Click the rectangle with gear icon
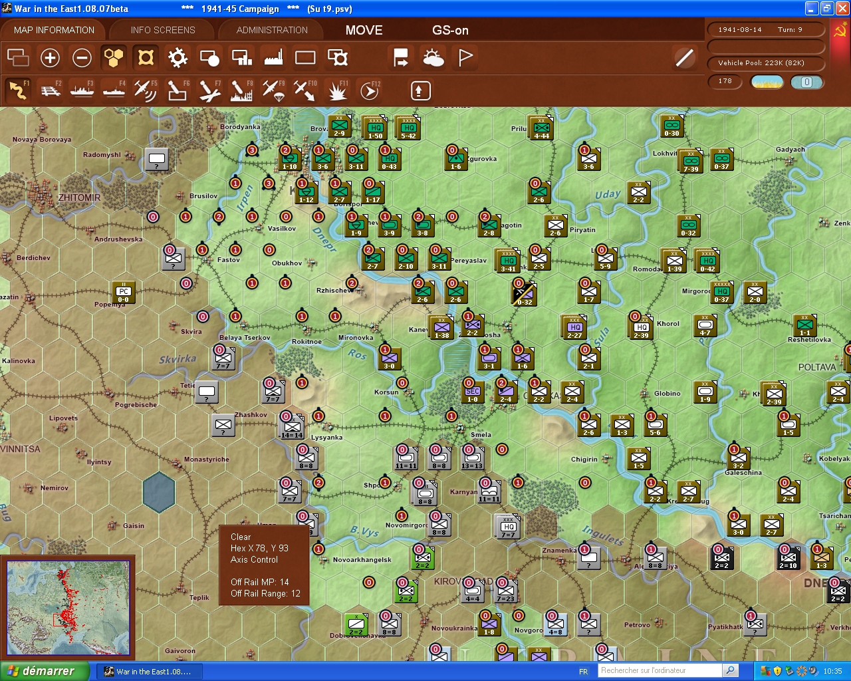Image resolution: width=851 pixels, height=681 pixels. pyautogui.click(x=338, y=58)
